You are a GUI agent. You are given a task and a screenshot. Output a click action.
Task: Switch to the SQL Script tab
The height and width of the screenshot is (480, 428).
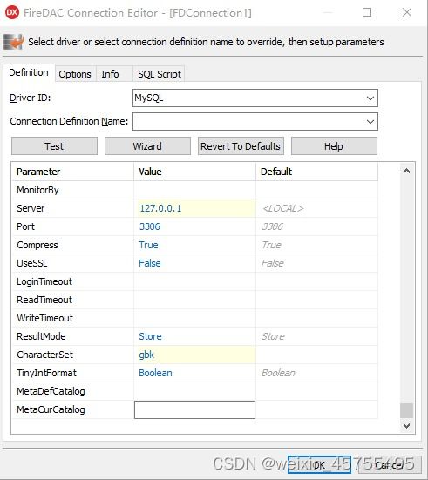tap(160, 74)
